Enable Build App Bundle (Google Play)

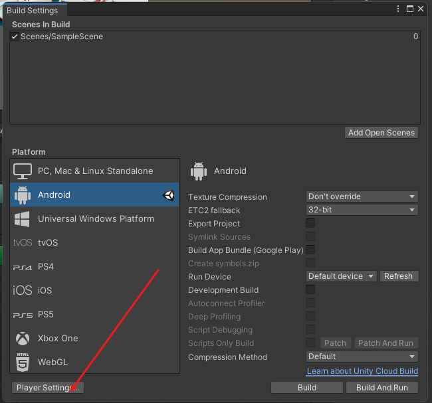(310, 250)
